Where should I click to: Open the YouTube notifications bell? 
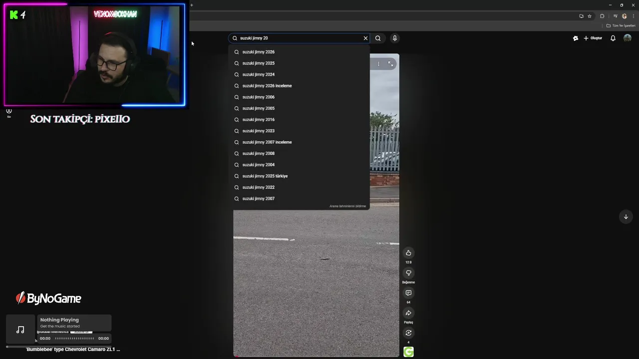(613, 38)
